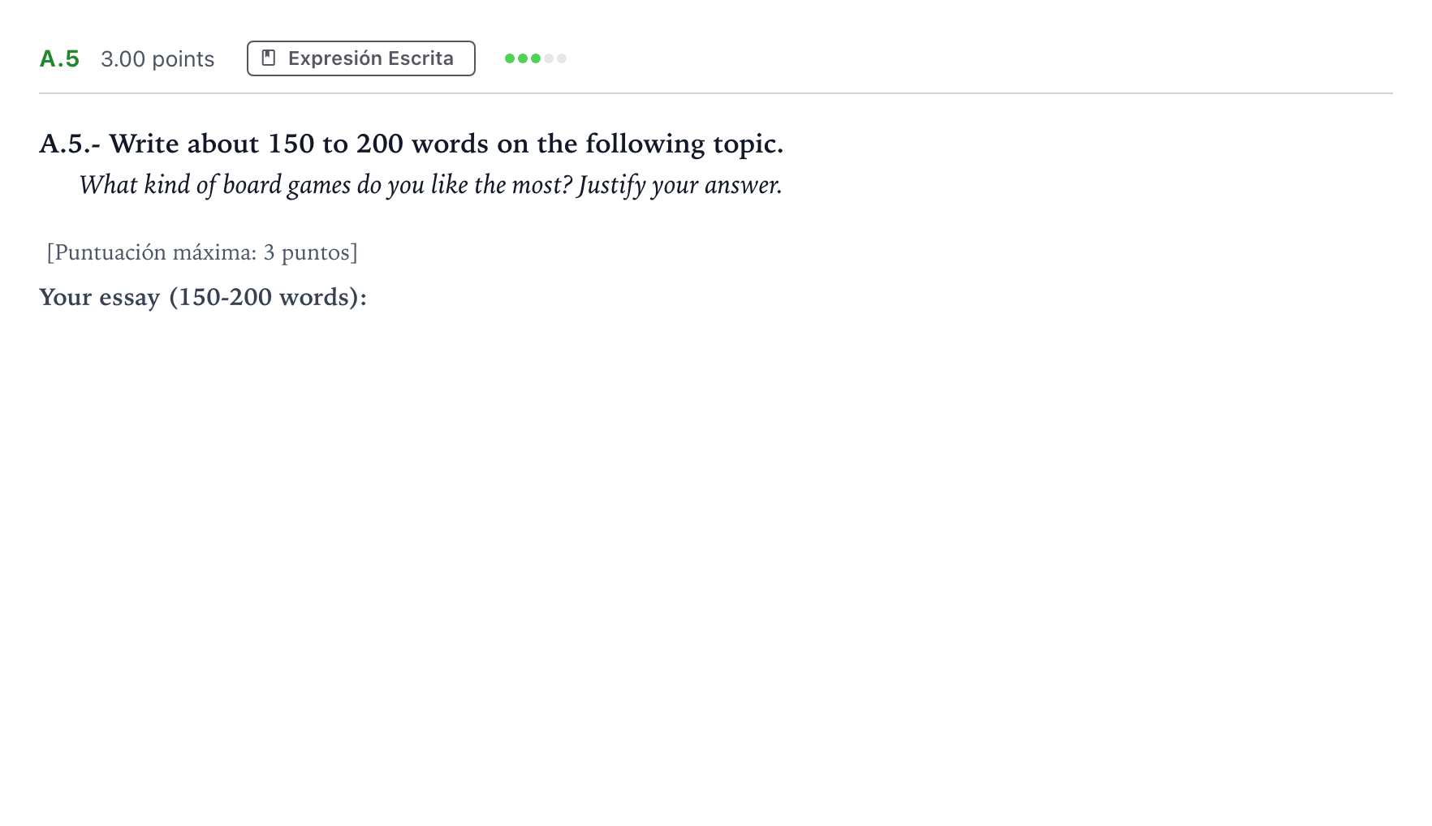Select the Expresión Escrita category tag
Screen dimensions: 1432x826
(361, 58)
